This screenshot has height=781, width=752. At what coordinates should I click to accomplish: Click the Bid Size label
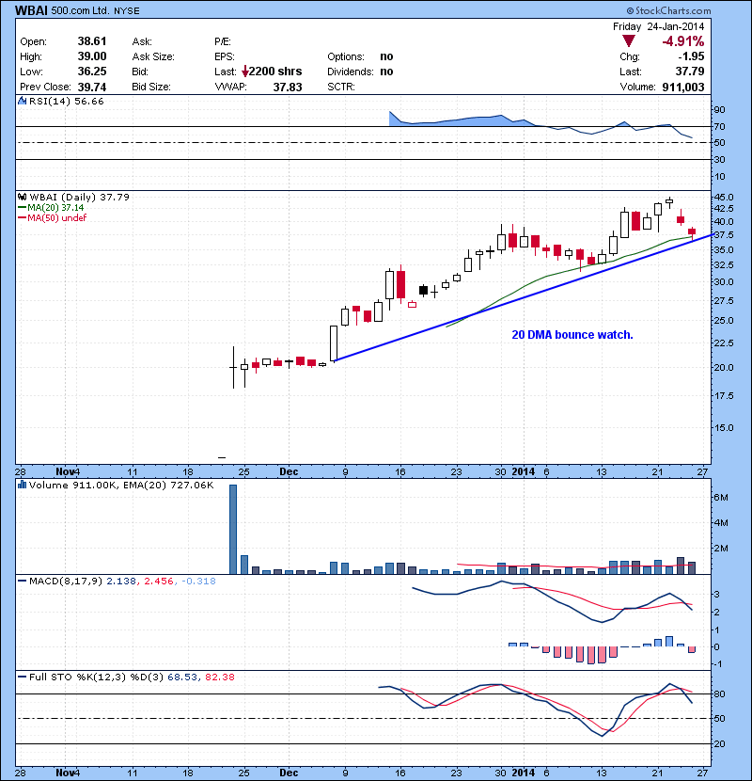pos(151,87)
